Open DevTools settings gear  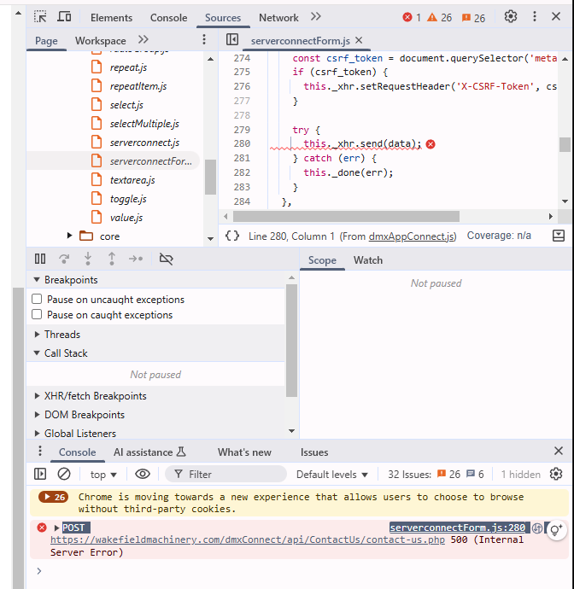(511, 17)
